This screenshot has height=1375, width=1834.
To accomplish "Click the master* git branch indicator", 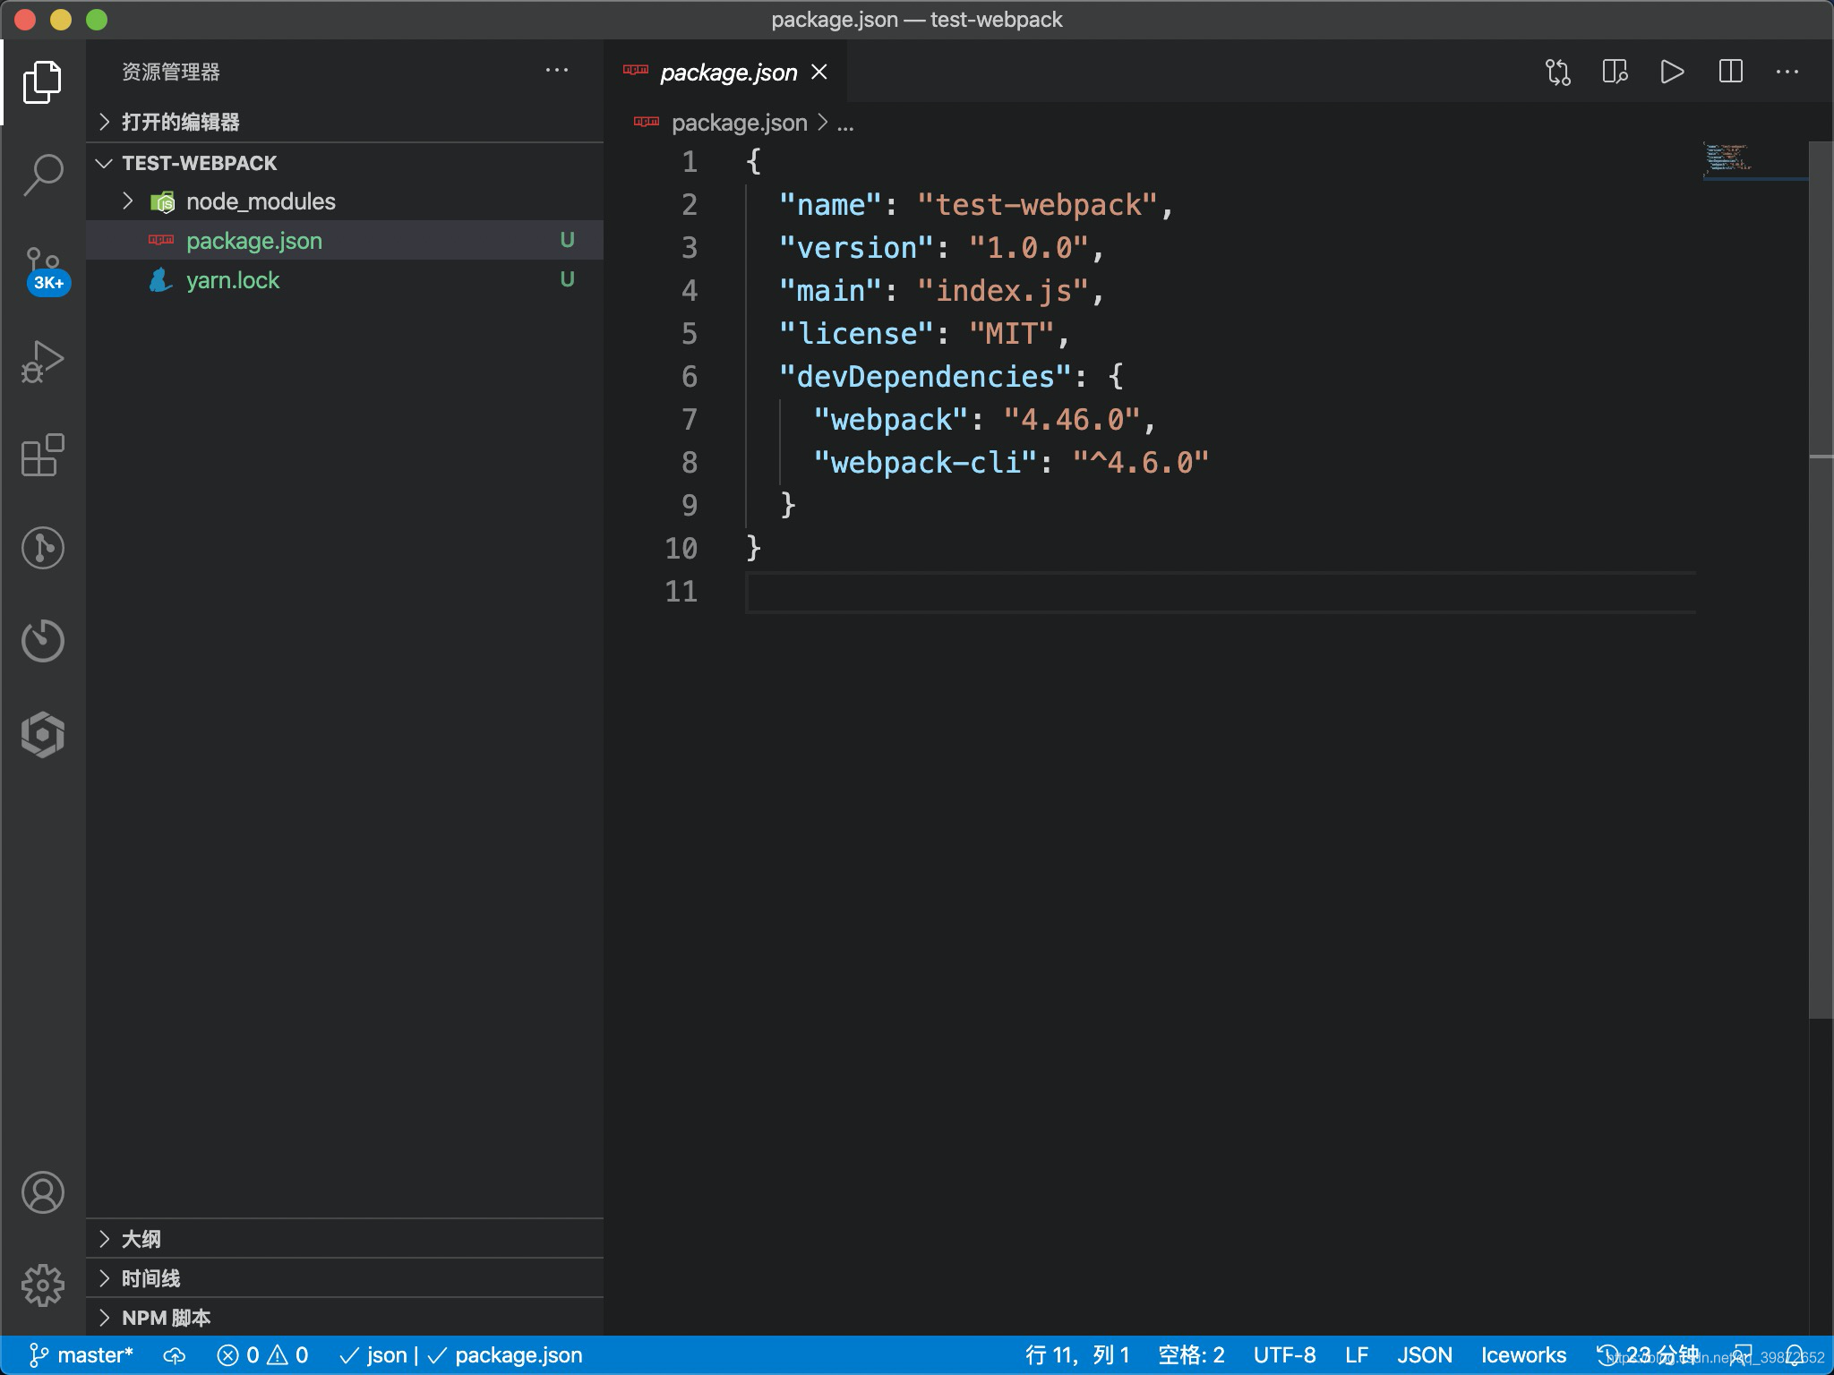I will pos(81,1355).
